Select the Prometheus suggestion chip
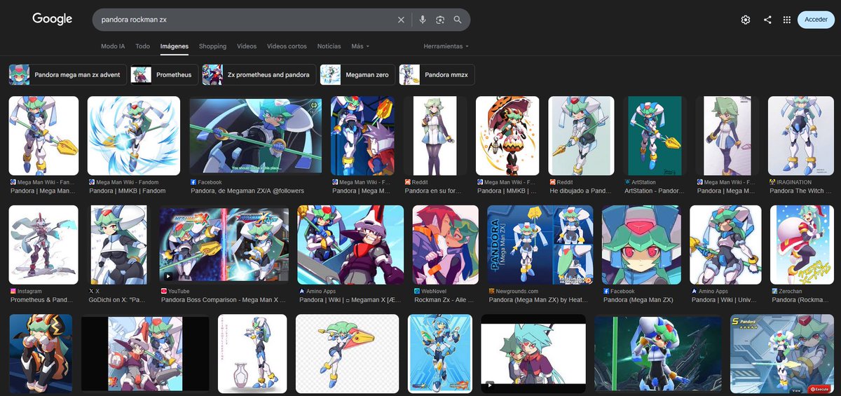841x396 pixels. pos(165,74)
